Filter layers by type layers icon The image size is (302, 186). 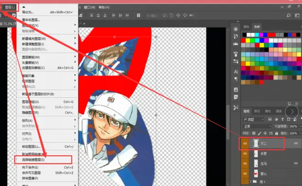[x=282, y=119]
